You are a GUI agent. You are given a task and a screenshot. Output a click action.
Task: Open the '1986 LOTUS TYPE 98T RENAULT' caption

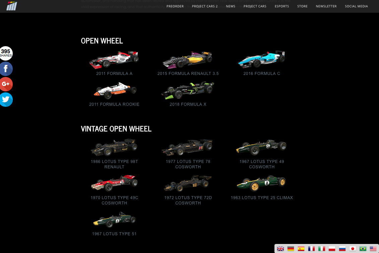click(x=114, y=164)
